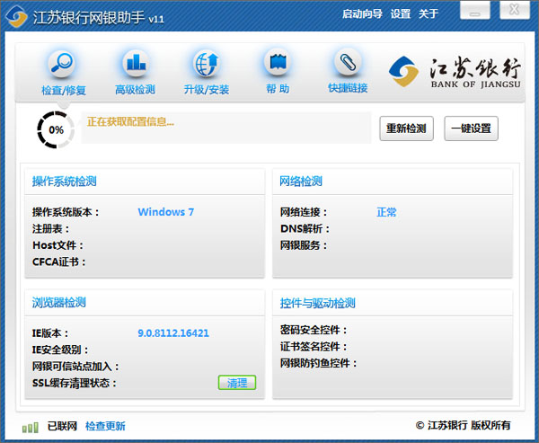Select the 升级/安装 globe icon
Image resolution: width=539 pixels, height=443 pixels.
[x=207, y=65]
